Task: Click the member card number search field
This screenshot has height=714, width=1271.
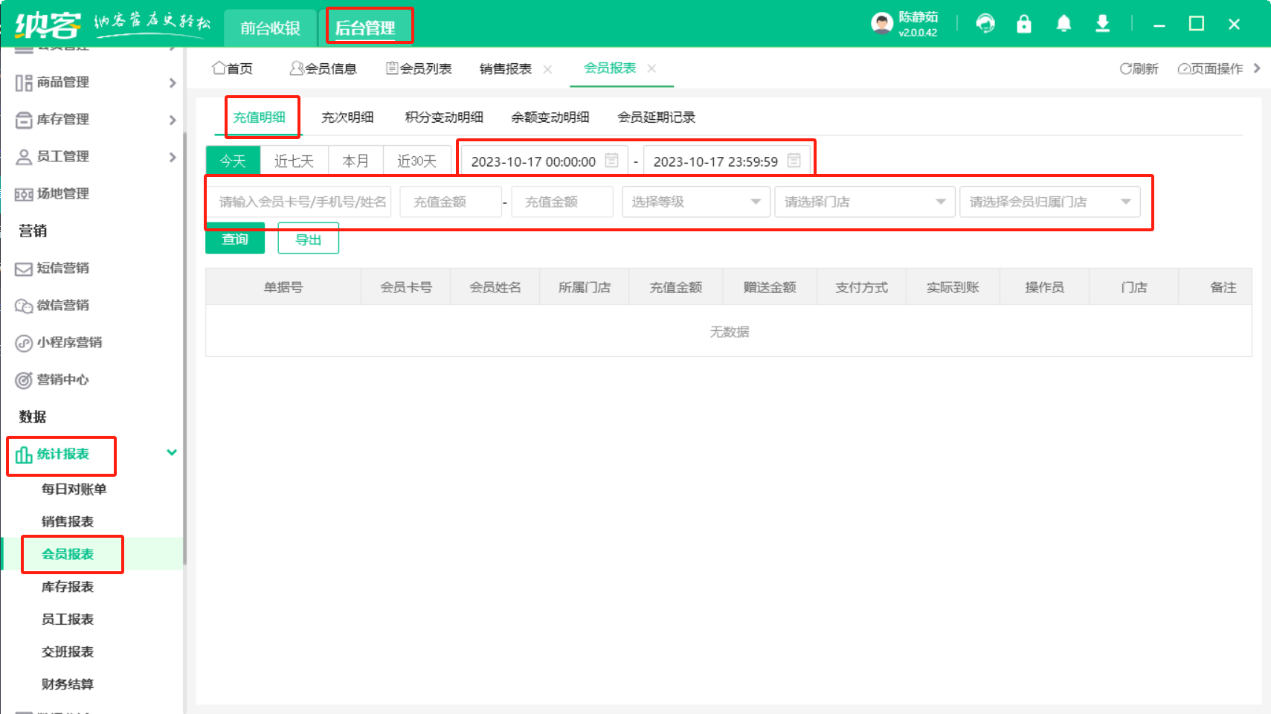Action: 300,202
